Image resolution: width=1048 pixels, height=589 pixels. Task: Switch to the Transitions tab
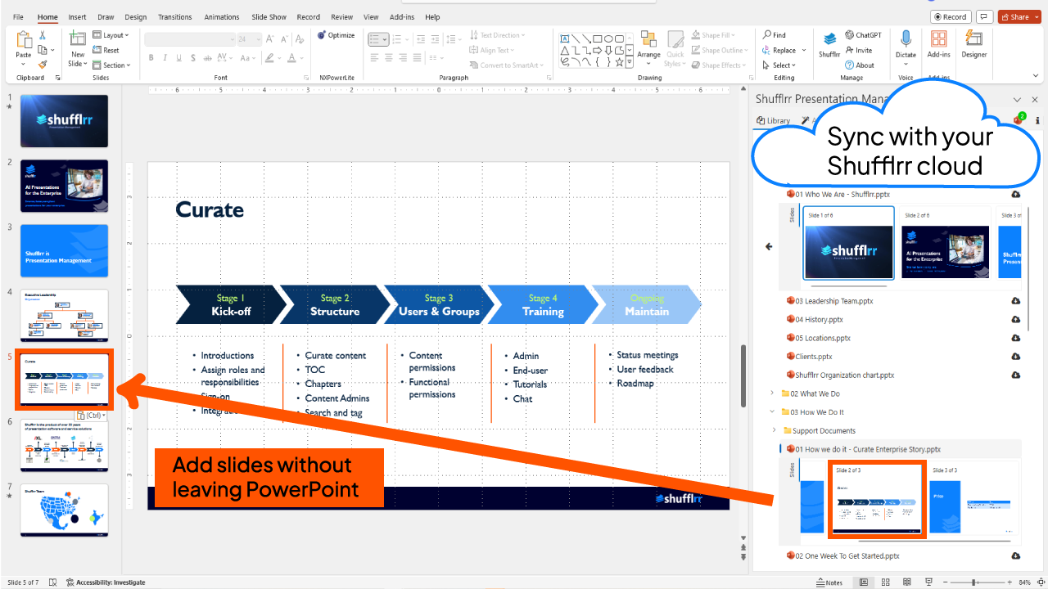pos(174,17)
